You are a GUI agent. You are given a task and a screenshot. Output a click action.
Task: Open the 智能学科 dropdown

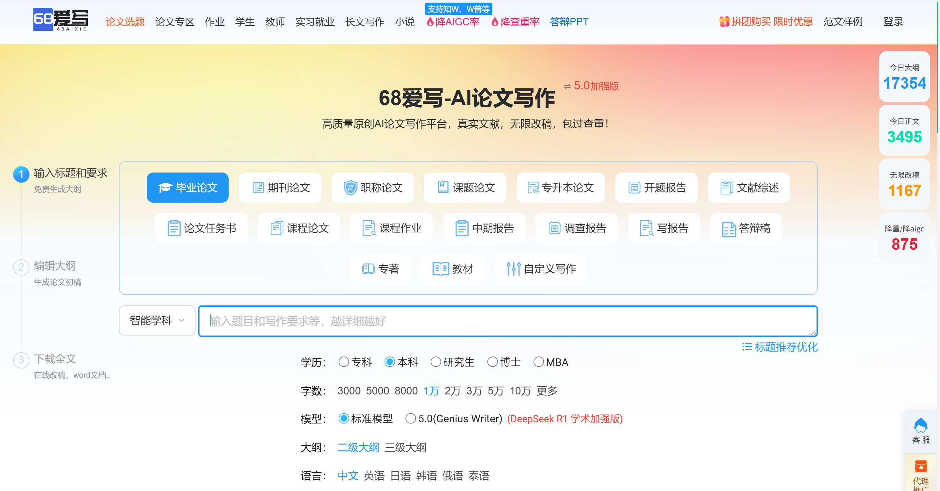pos(157,321)
